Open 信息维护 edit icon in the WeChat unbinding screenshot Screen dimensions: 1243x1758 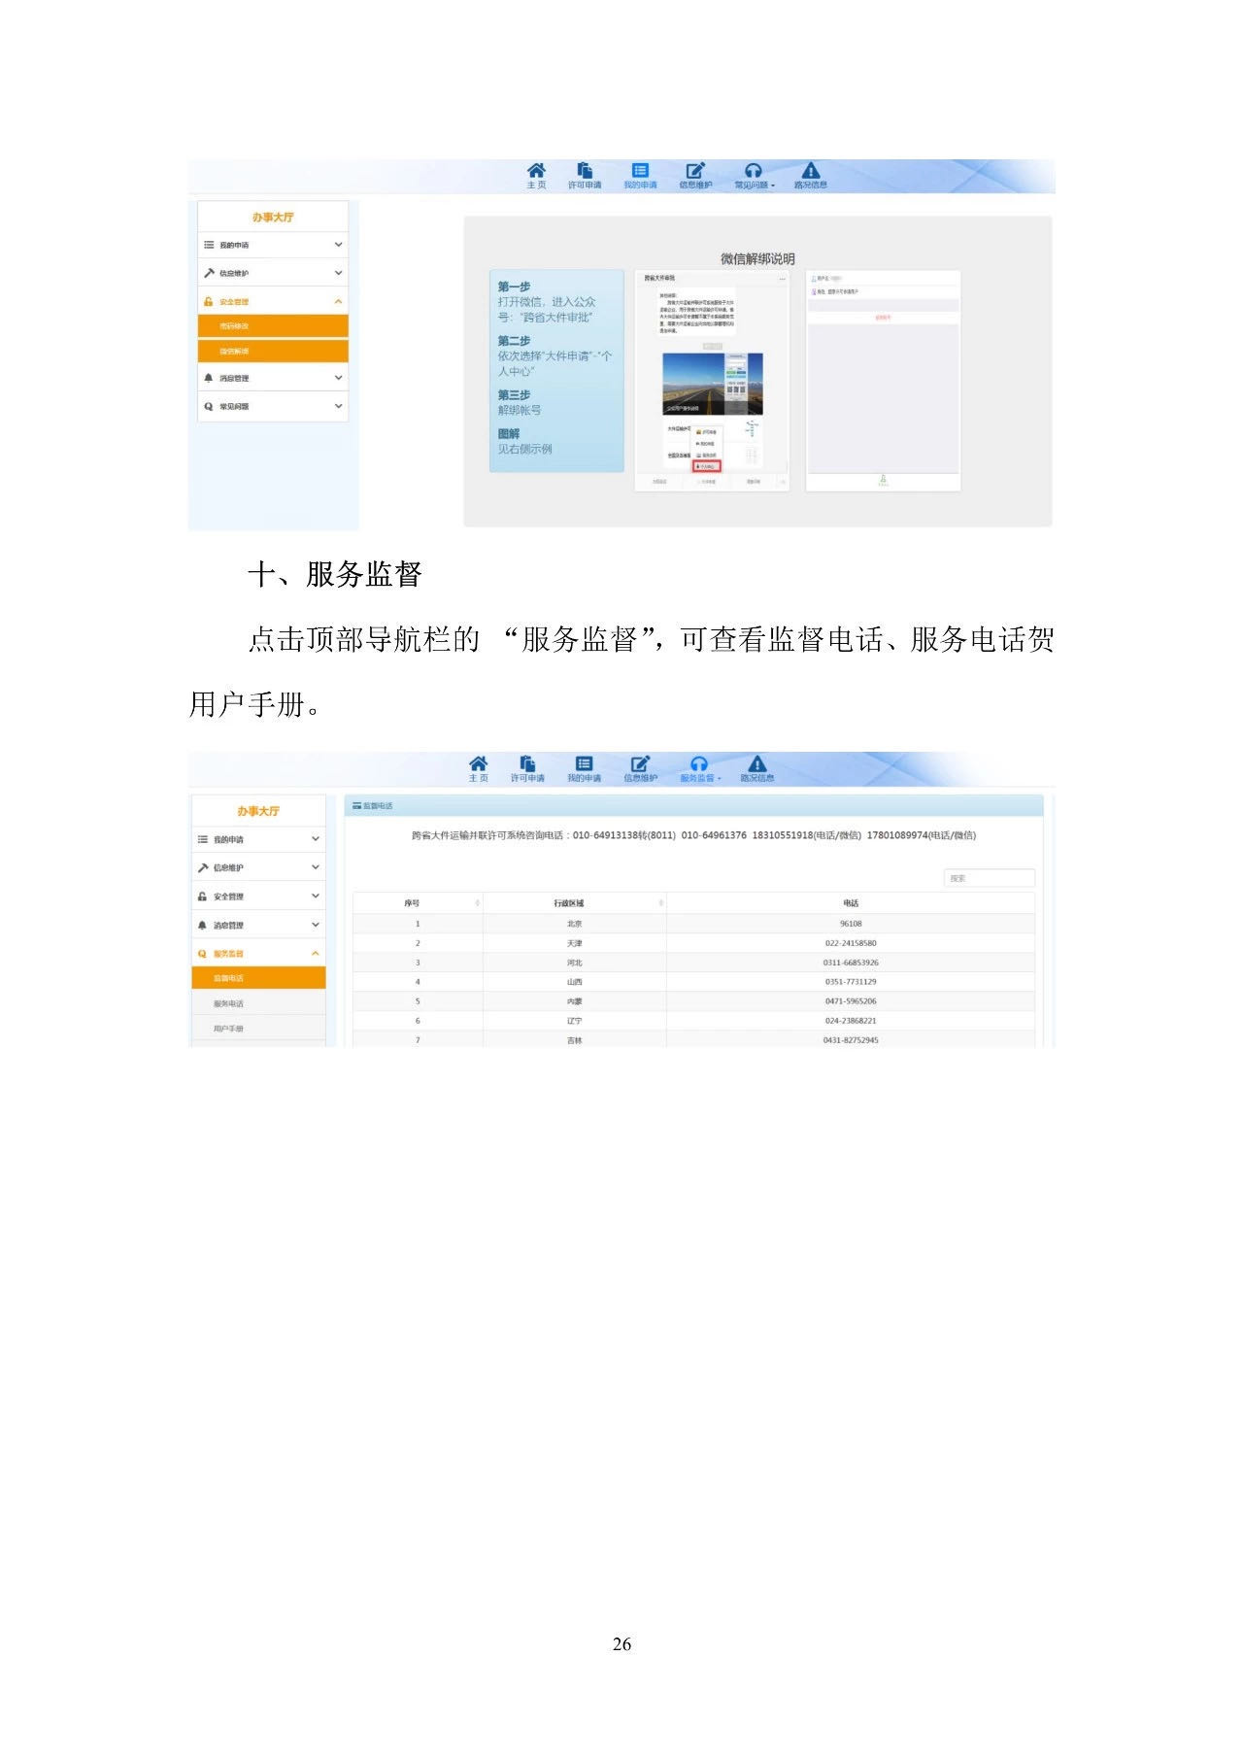coord(695,171)
